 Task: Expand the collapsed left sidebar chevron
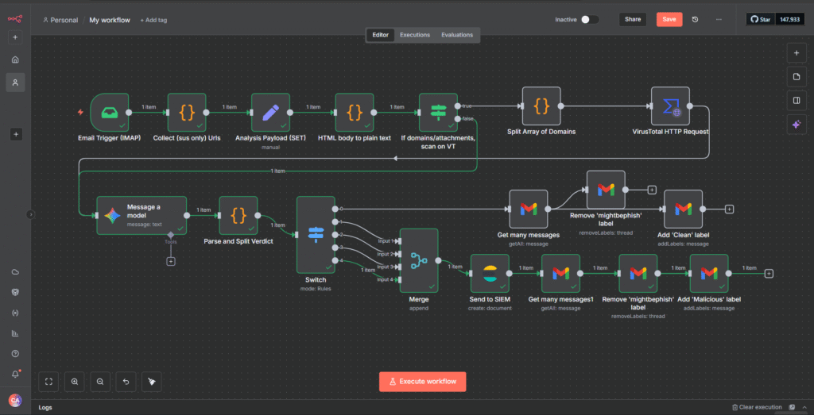click(31, 213)
